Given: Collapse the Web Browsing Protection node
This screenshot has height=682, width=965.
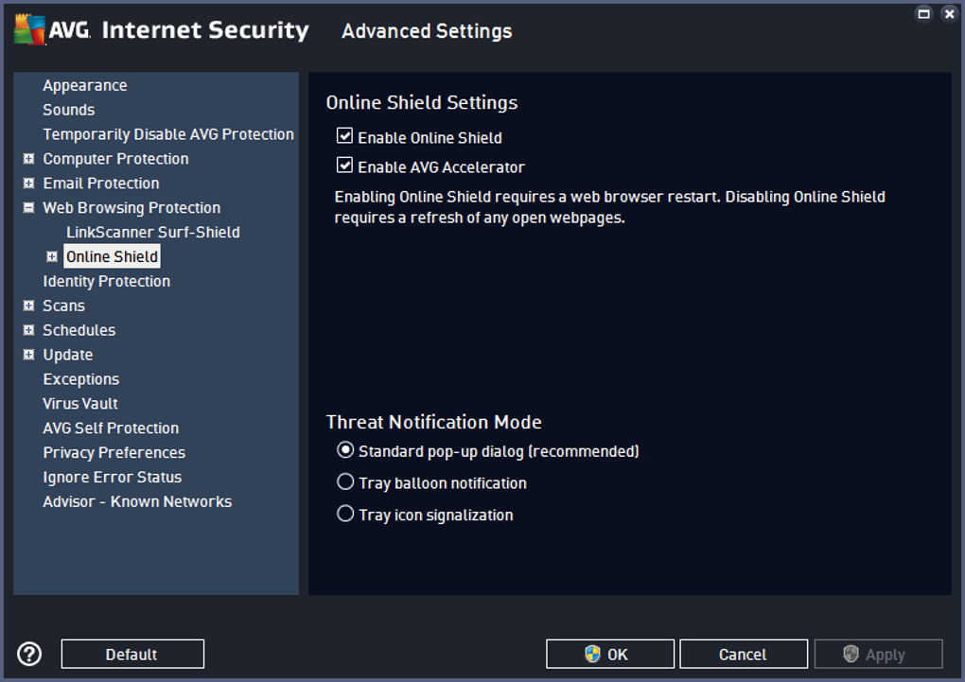Looking at the screenshot, I should pyautogui.click(x=28, y=208).
